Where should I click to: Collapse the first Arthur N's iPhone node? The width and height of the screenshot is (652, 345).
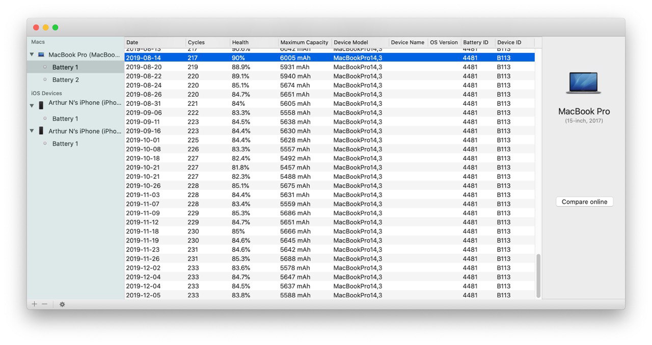32,105
